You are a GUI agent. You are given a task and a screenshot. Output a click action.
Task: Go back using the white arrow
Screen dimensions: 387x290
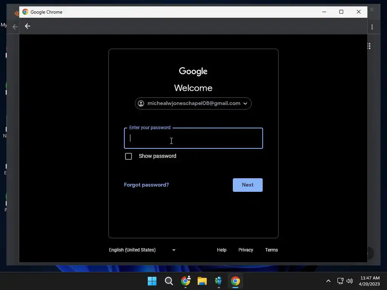[x=27, y=26]
